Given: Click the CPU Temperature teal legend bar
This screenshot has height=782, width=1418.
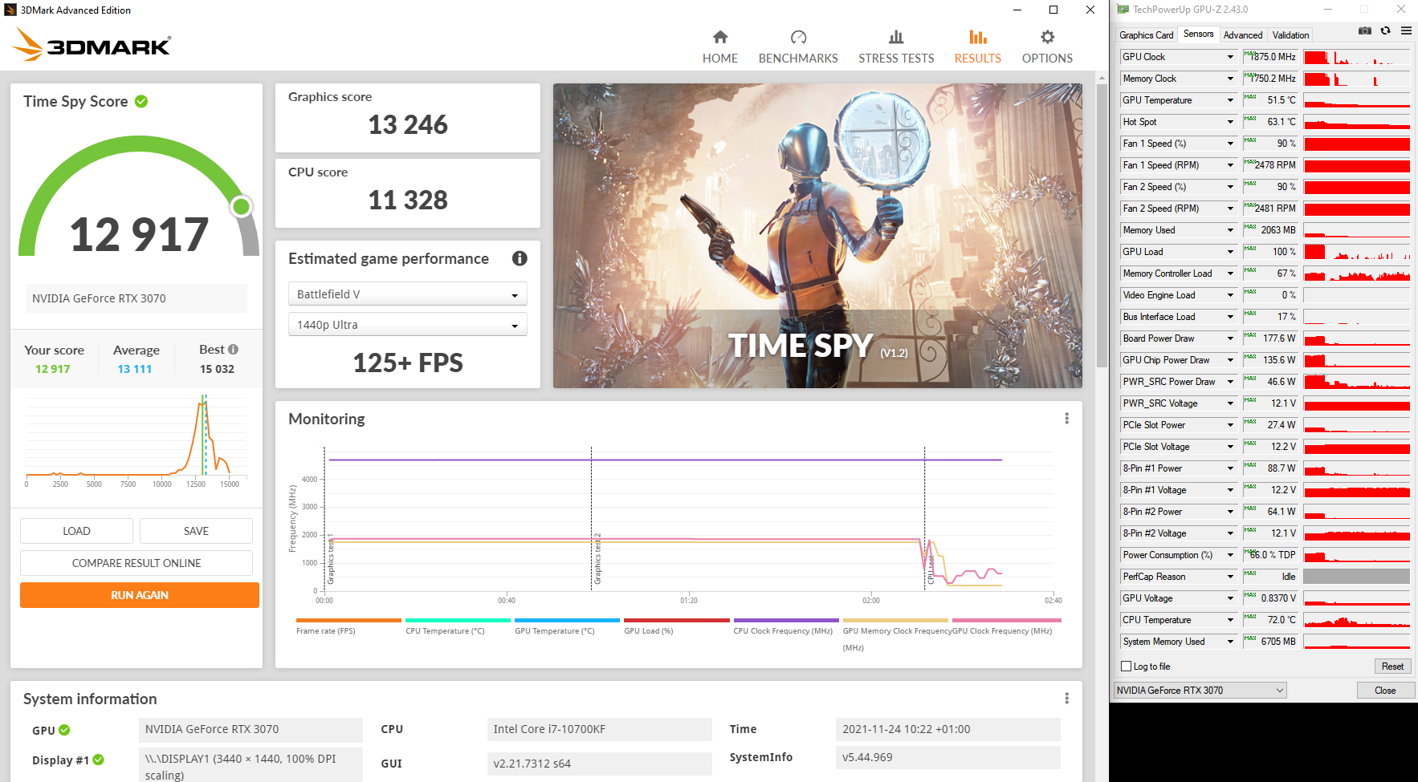Looking at the screenshot, I should 458,620.
